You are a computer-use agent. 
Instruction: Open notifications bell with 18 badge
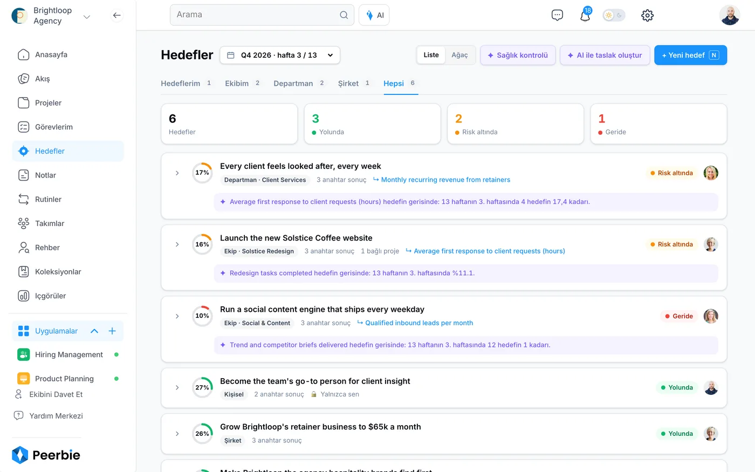tap(585, 15)
